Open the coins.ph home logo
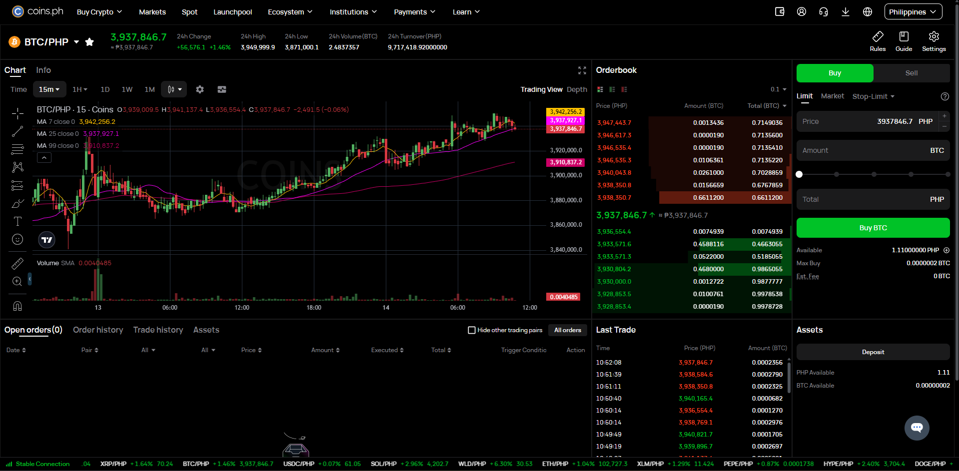 (x=38, y=11)
